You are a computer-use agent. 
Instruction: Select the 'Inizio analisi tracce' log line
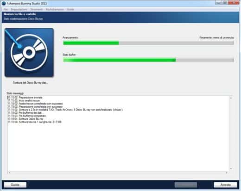pyautogui.click(x=24, y=100)
